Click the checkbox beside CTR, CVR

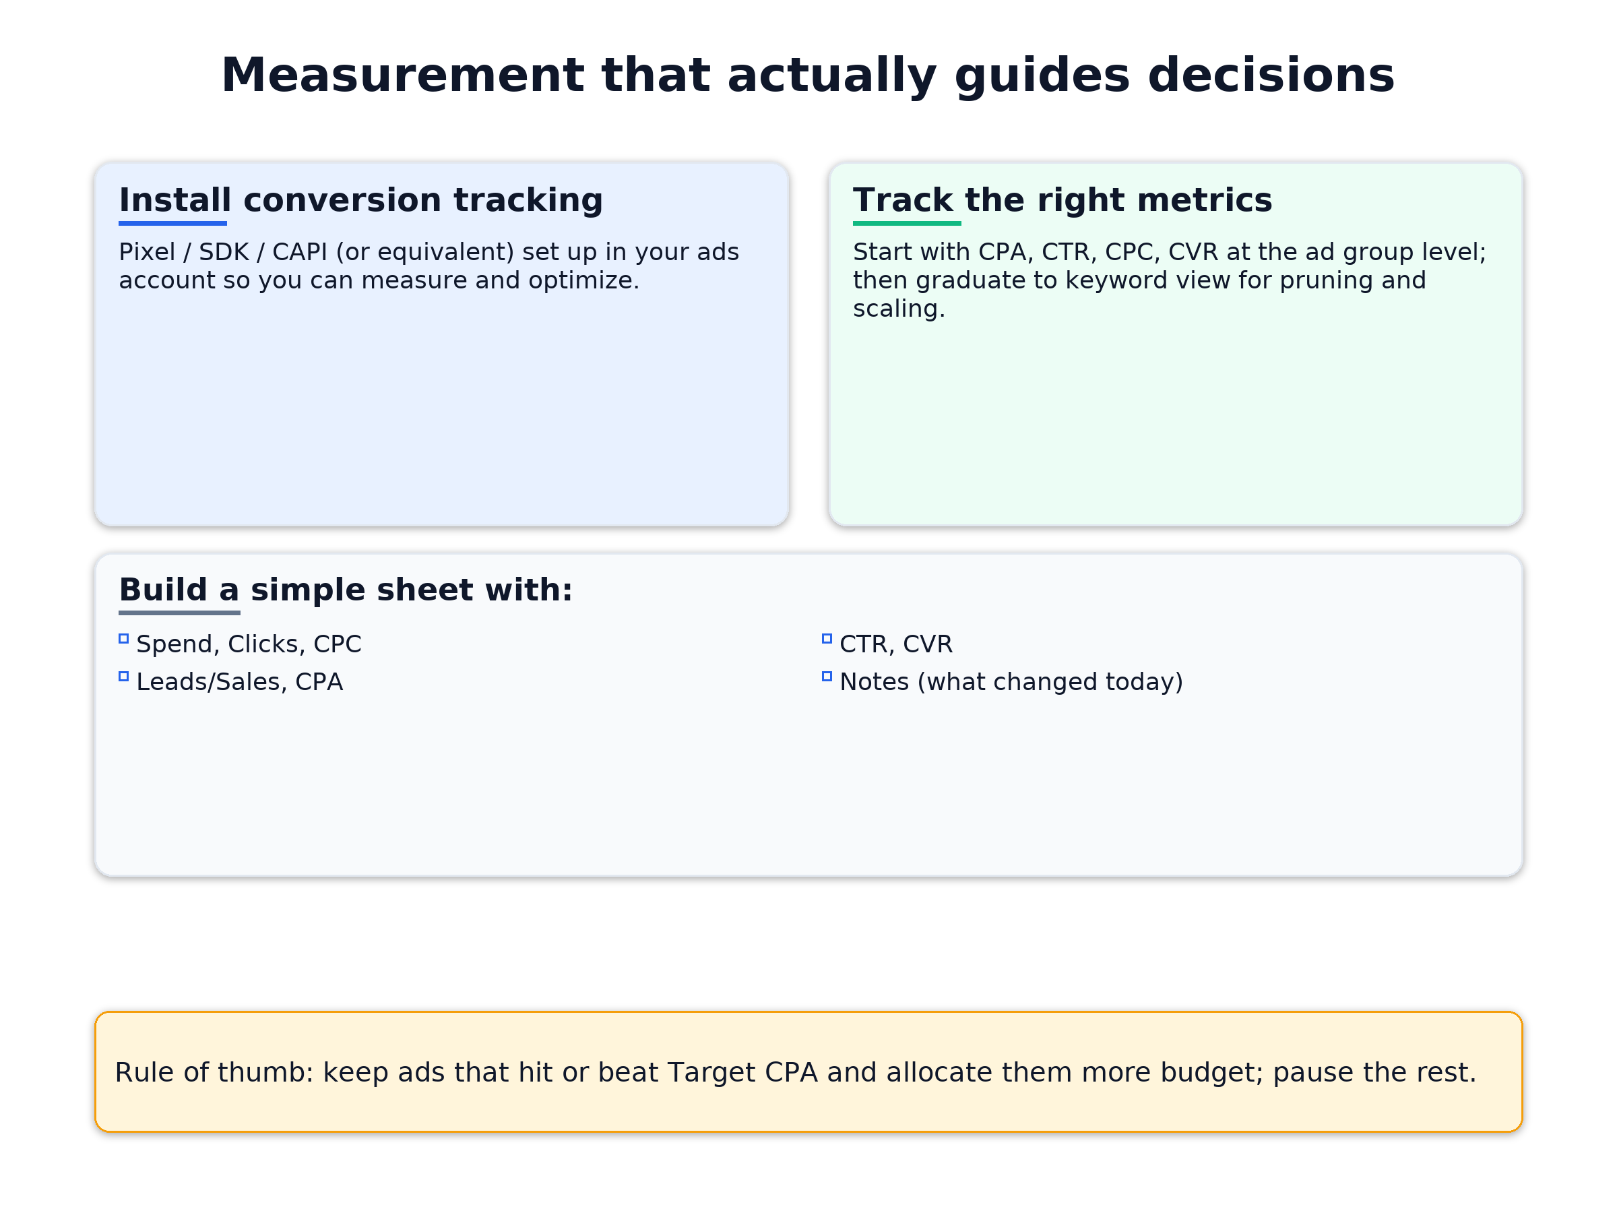(827, 638)
